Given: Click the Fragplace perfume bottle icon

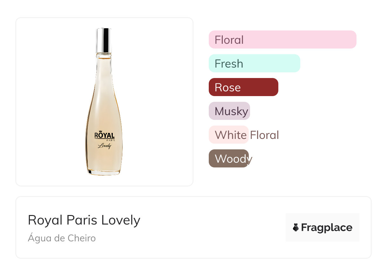Looking at the screenshot, I should 296,227.
